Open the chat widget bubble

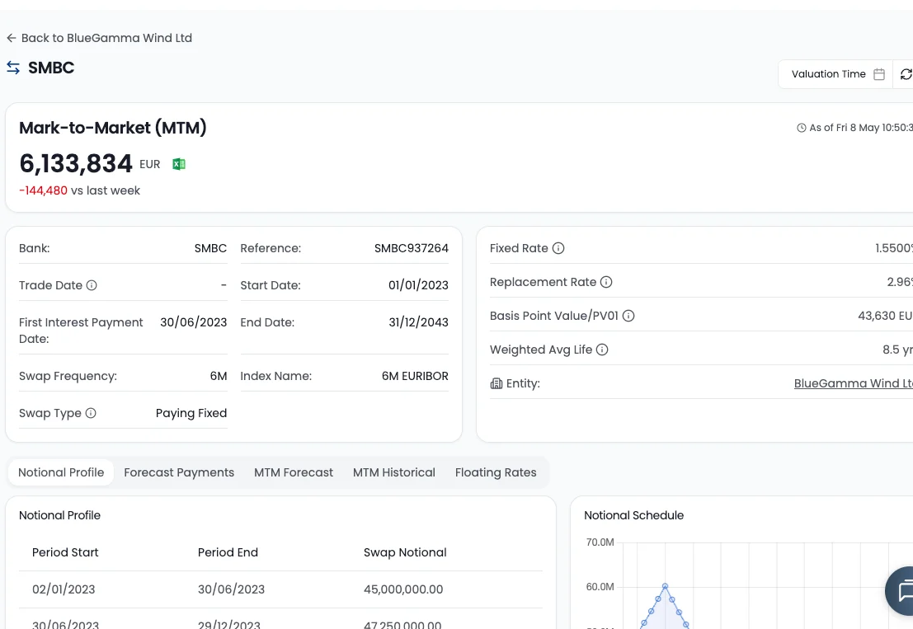click(x=900, y=591)
